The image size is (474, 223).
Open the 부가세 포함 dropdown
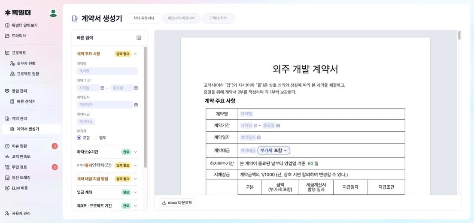(x=274, y=150)
